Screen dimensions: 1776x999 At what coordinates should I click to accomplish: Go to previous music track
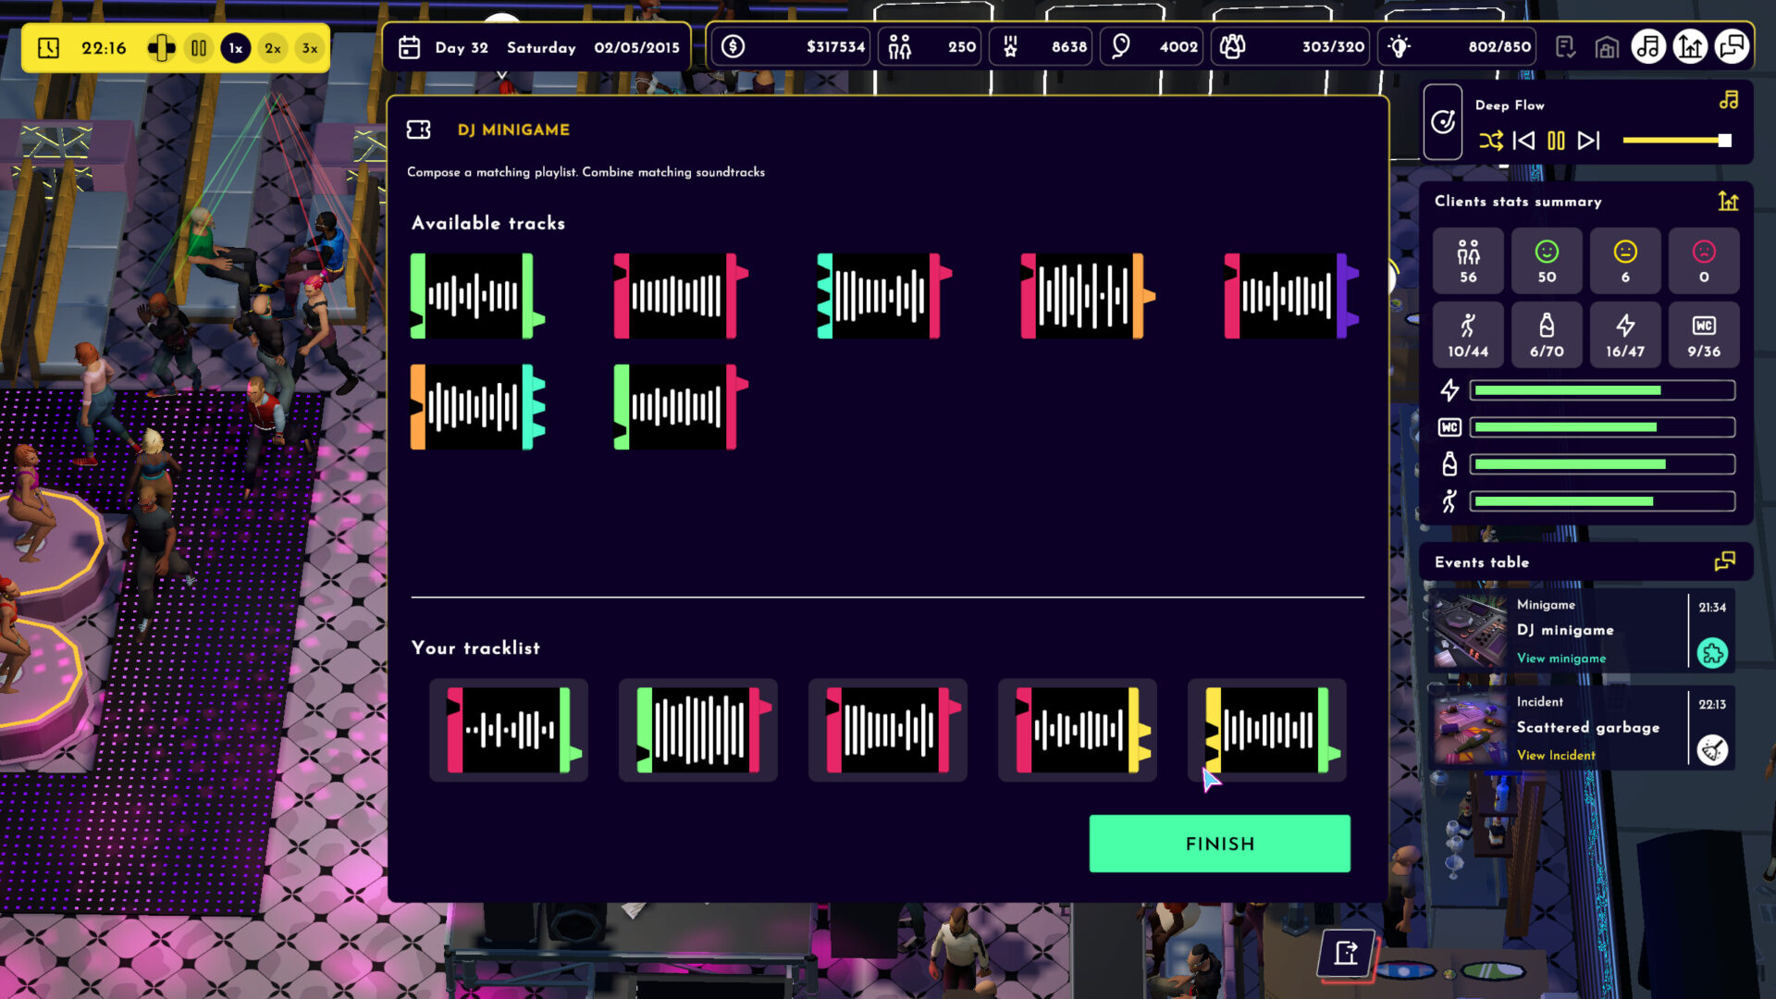pyautogui.click(x=1523, y=141)
